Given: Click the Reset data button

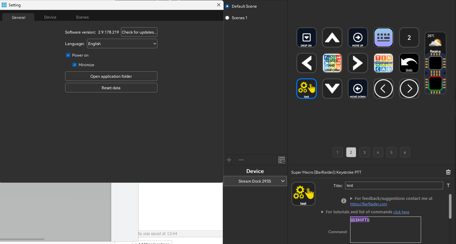Looking at the screenshot, I should [x=111, y=88].
